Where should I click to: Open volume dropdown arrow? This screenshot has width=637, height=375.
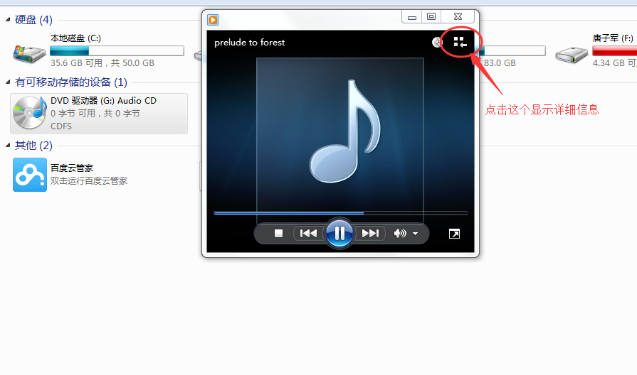coord(415,234)
